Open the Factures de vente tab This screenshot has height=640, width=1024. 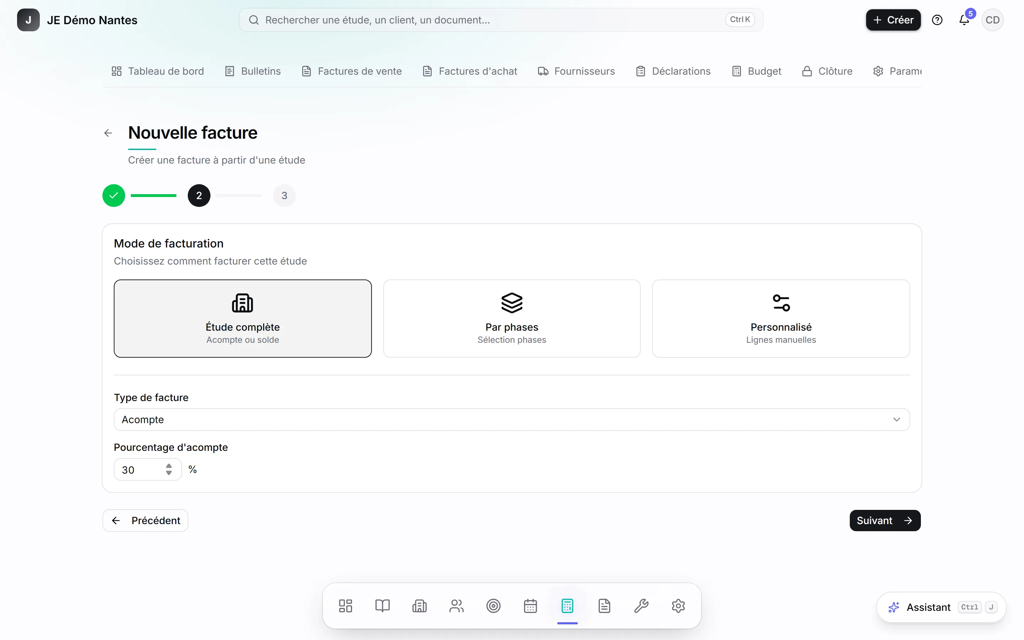352,71
